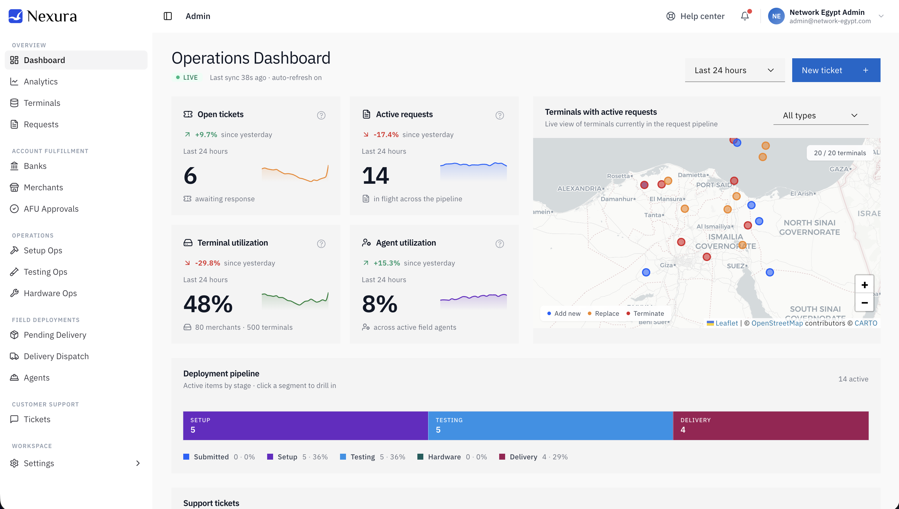
Task: Click the Banks building icon in sidebar
Action: coord(14,166)
